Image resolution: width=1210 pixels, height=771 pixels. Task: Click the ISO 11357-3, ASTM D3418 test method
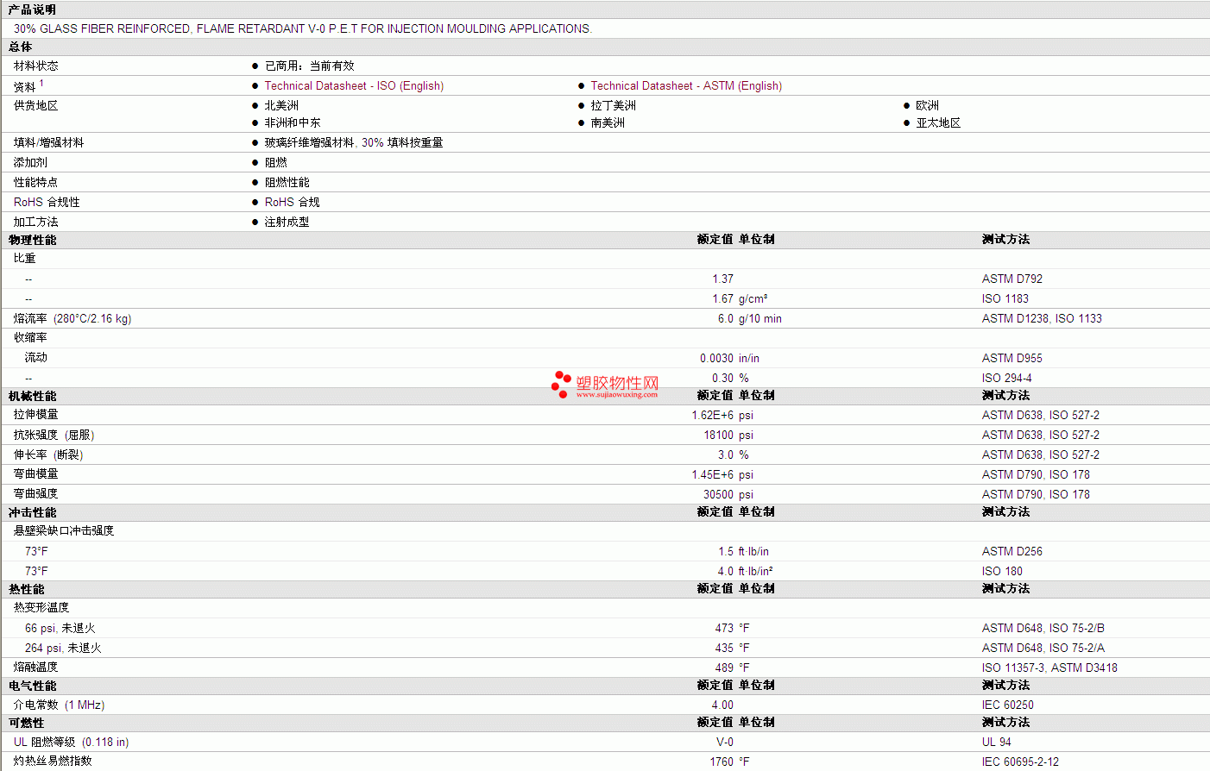(x=1049, y=668)
